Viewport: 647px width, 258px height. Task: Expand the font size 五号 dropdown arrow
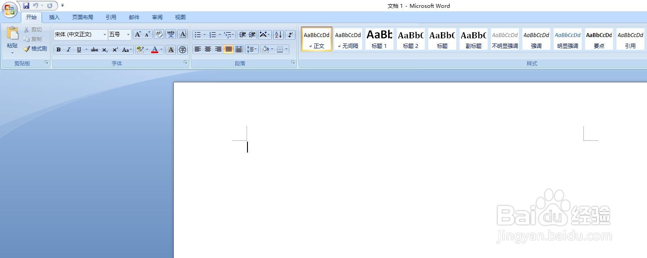click(x=128, y=34)
